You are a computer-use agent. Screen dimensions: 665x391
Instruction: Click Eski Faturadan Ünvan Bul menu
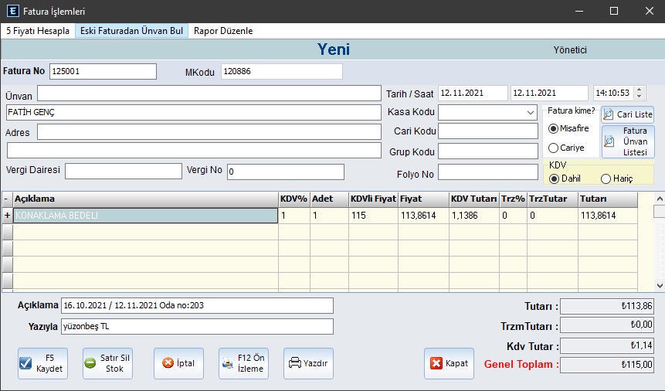[x=131, y=31]
